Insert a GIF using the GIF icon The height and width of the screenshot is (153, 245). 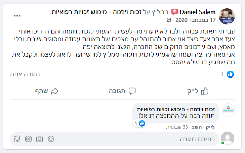coord(28,139)
